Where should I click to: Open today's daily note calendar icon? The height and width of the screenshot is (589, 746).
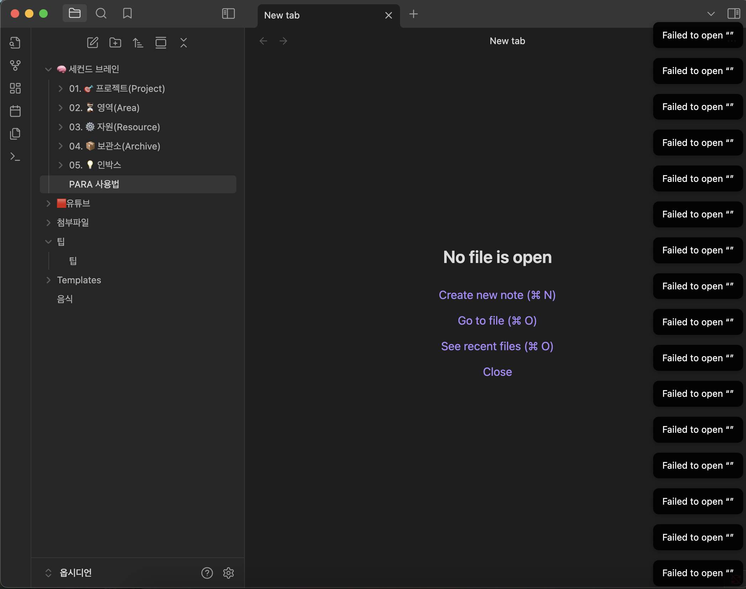(x=15, y=111)
